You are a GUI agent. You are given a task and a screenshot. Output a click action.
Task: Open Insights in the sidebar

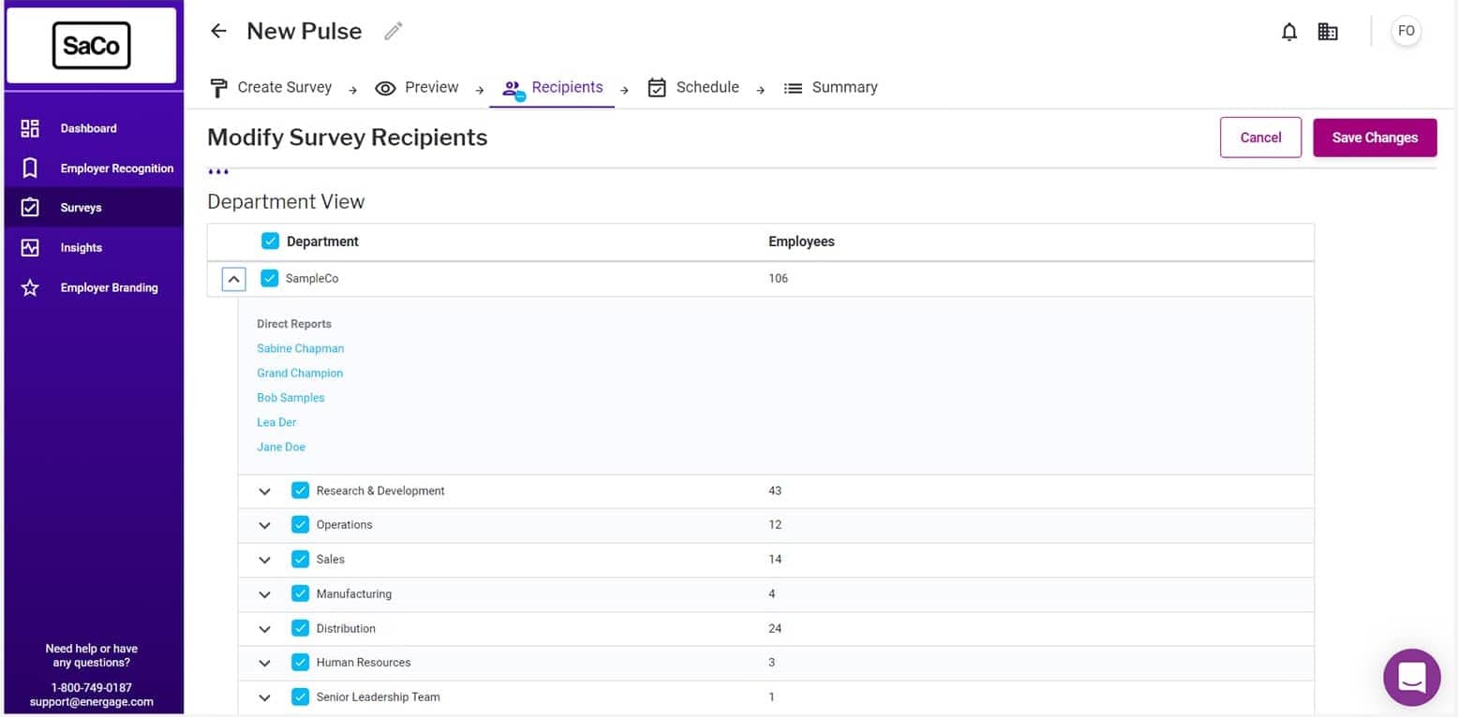pos(94,248)
